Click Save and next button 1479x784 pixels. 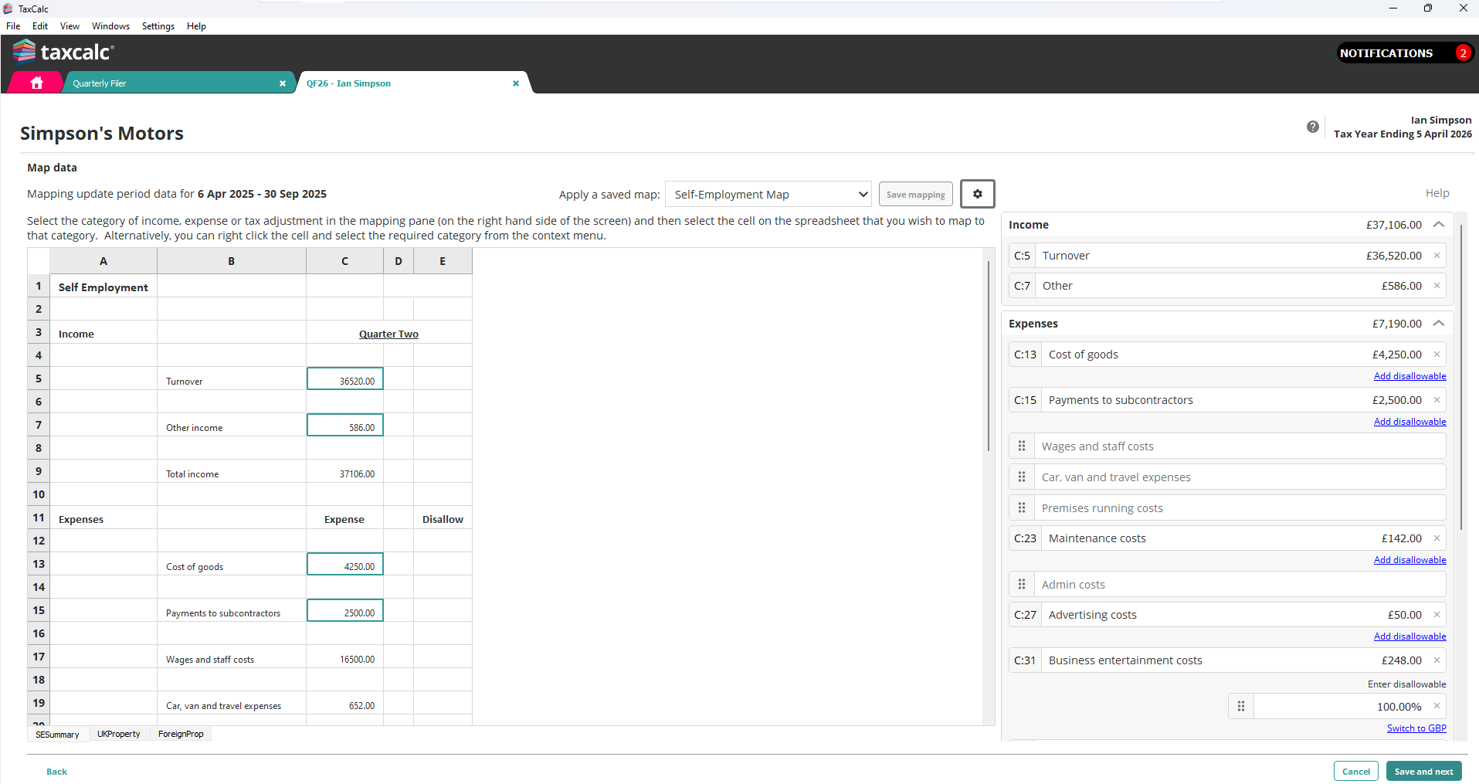click(1423, 772)
